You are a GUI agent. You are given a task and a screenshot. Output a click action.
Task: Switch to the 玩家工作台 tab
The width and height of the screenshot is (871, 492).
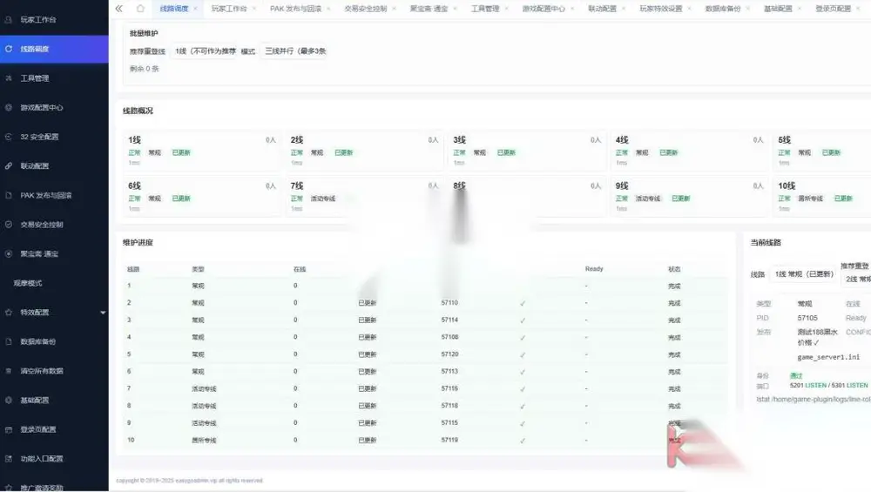229,9
